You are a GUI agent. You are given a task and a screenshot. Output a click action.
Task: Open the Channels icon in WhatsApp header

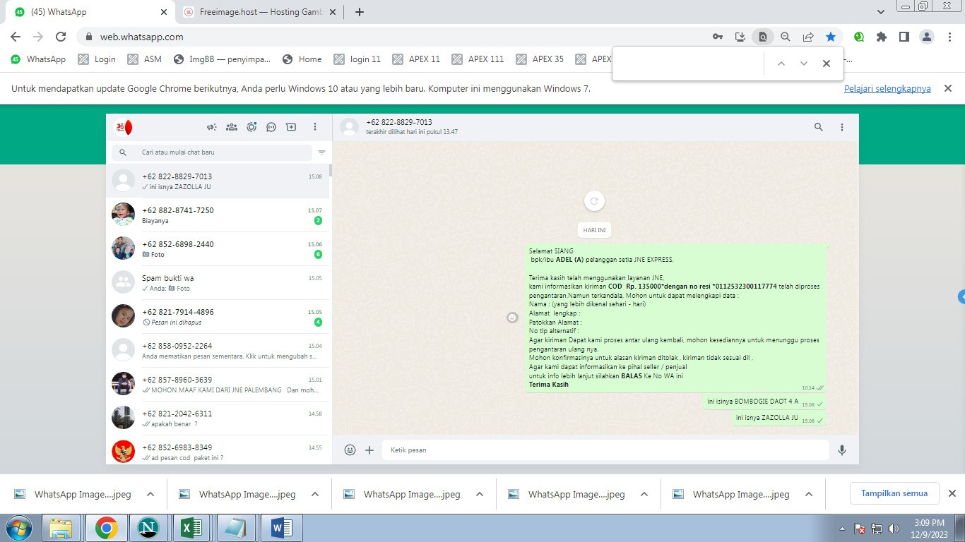coord(271,127)
